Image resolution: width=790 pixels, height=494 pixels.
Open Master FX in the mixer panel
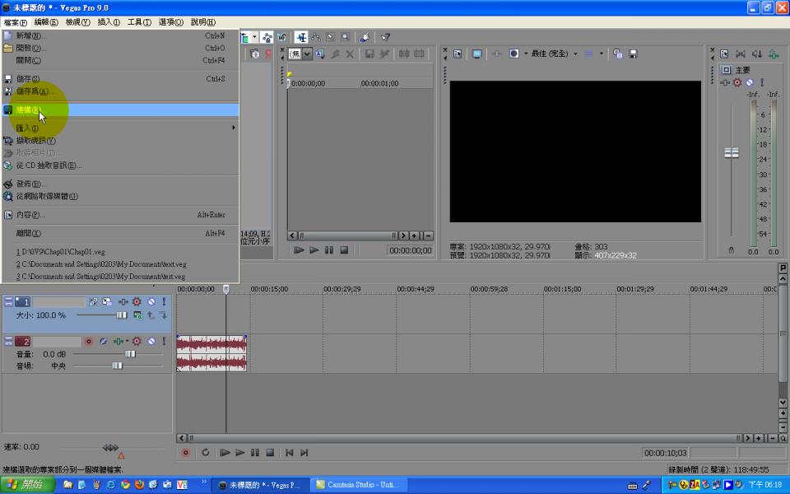(x=737, y=82)
